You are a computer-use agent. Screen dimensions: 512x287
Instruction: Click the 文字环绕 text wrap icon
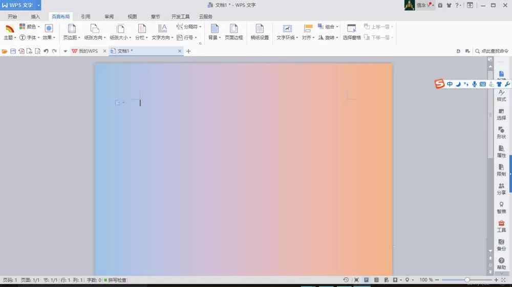[287, 29]
